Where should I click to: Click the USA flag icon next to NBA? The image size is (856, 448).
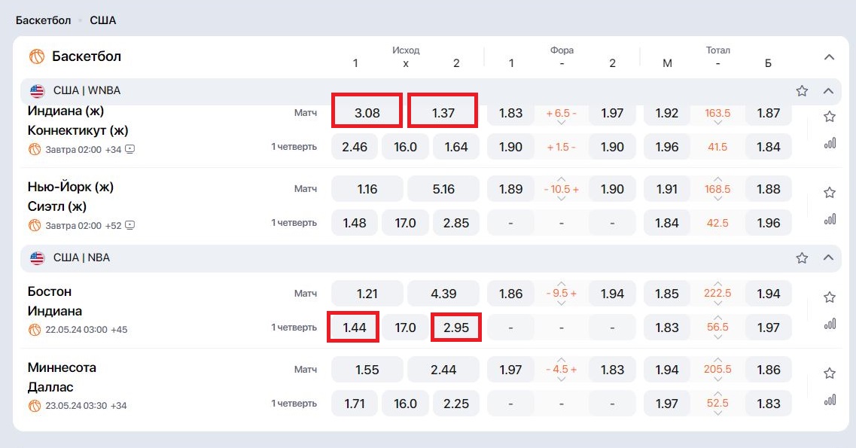[37, 258]
